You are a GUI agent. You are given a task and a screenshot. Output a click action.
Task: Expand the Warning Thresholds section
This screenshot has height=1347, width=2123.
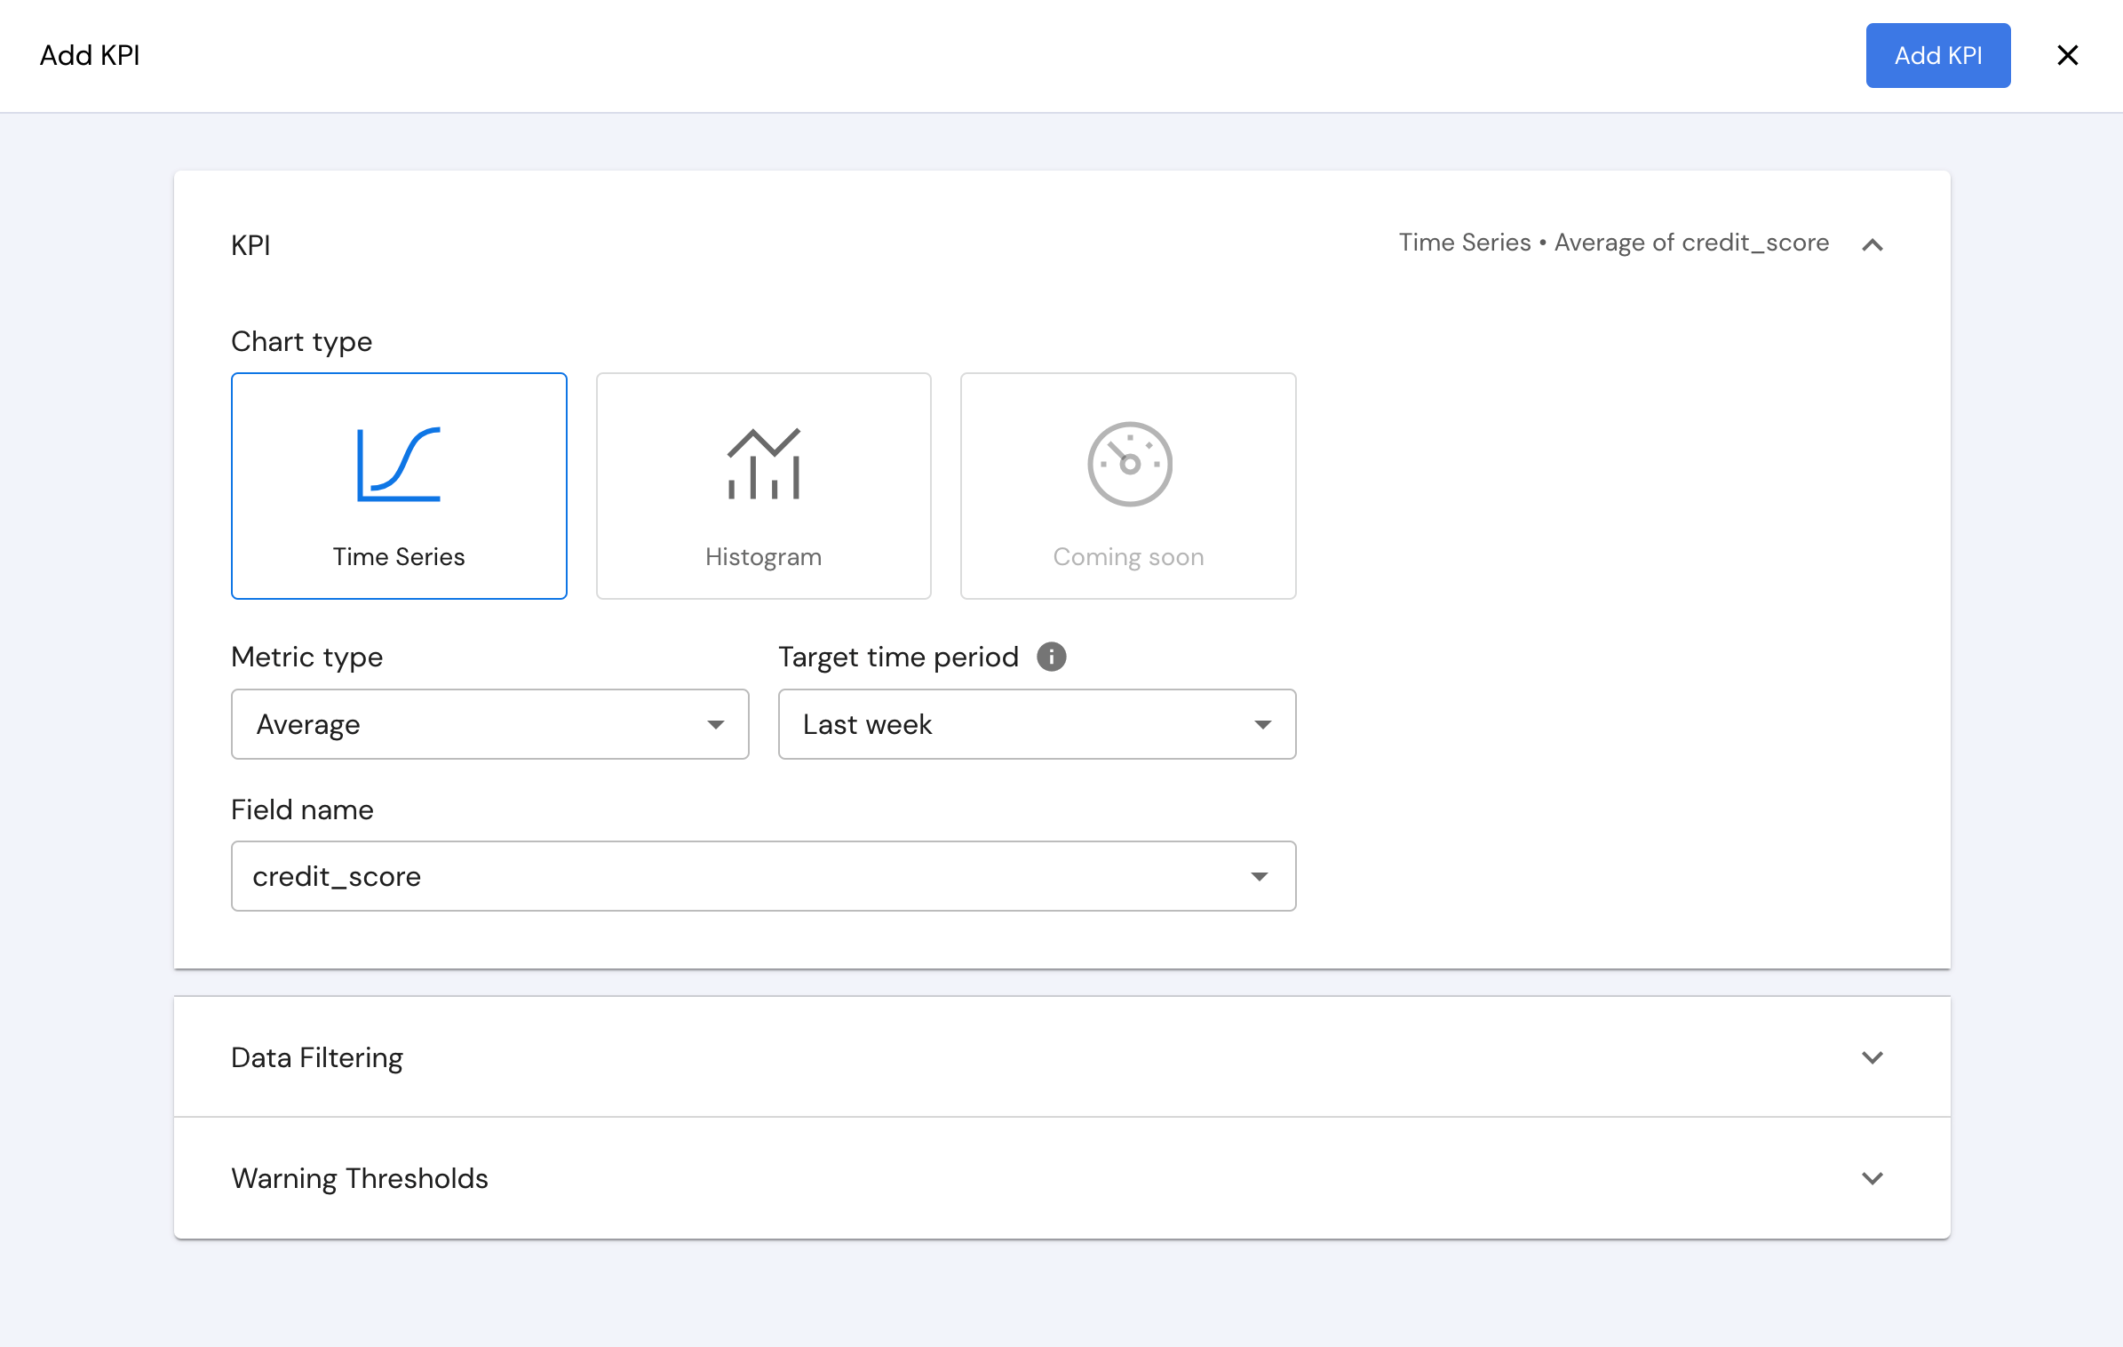point(1872,1178)
